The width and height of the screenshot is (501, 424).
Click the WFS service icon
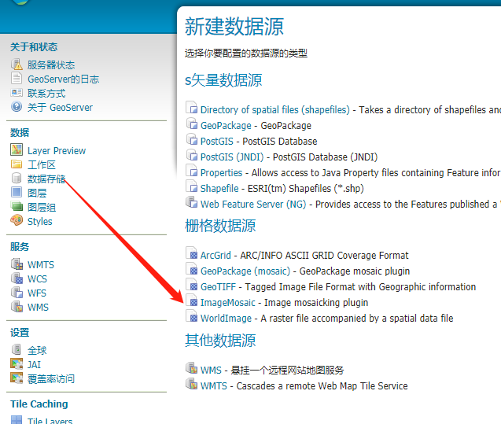(x=17, y=292)
